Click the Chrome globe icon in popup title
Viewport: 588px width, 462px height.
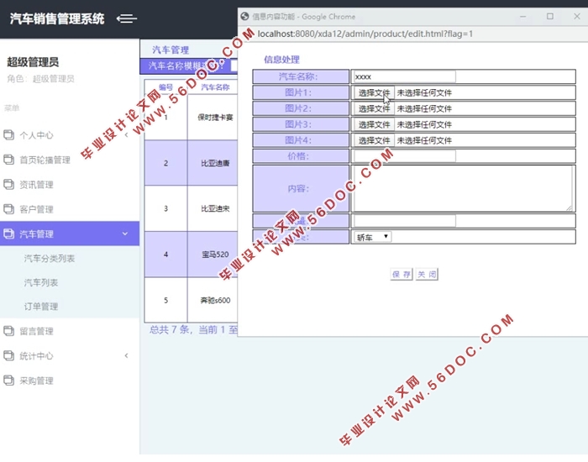245,17
